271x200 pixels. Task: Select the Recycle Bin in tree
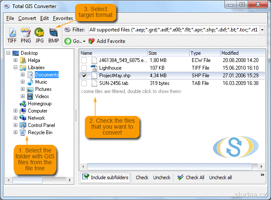(40, 132)
